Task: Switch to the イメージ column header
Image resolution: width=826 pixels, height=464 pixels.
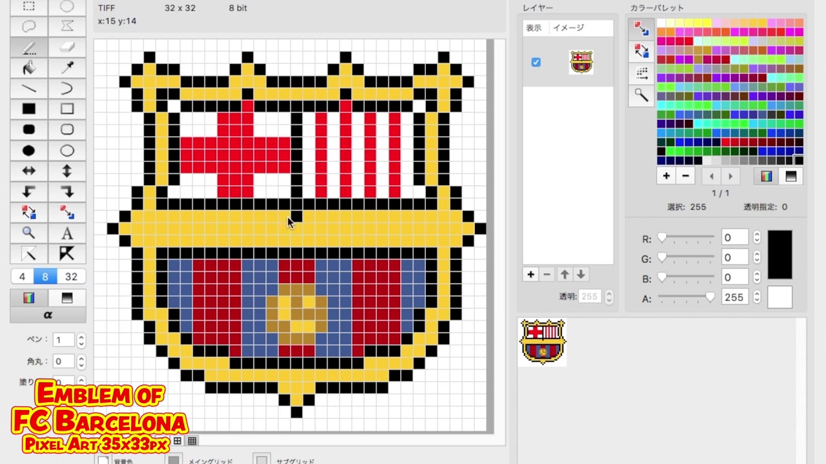Action: [569, 28]
